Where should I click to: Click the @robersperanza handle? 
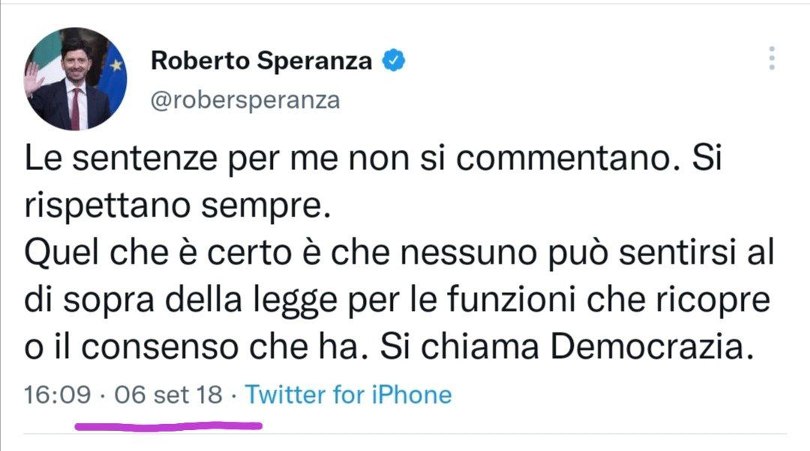pyautogui.click(x=245, y=100)
